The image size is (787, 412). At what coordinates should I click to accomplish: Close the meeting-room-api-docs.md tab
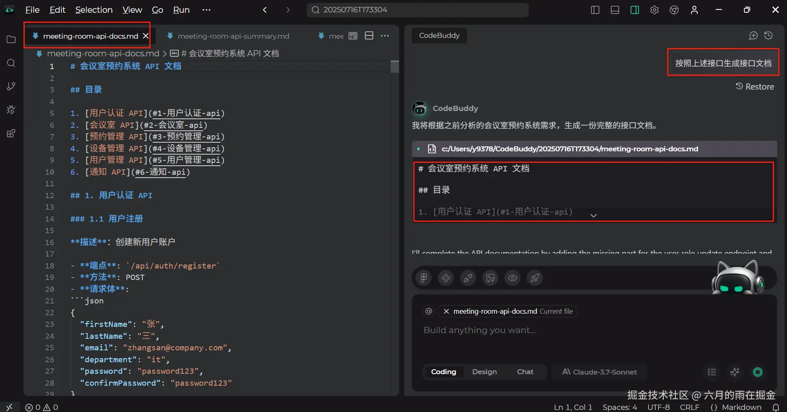(145, 36)
